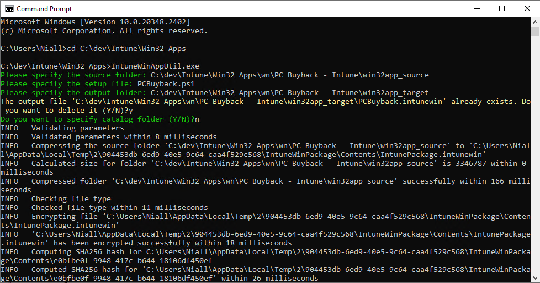Minimize the Command Prompt window
The width and height of the screenshot is (540, 283).
[x=477, y=9]
